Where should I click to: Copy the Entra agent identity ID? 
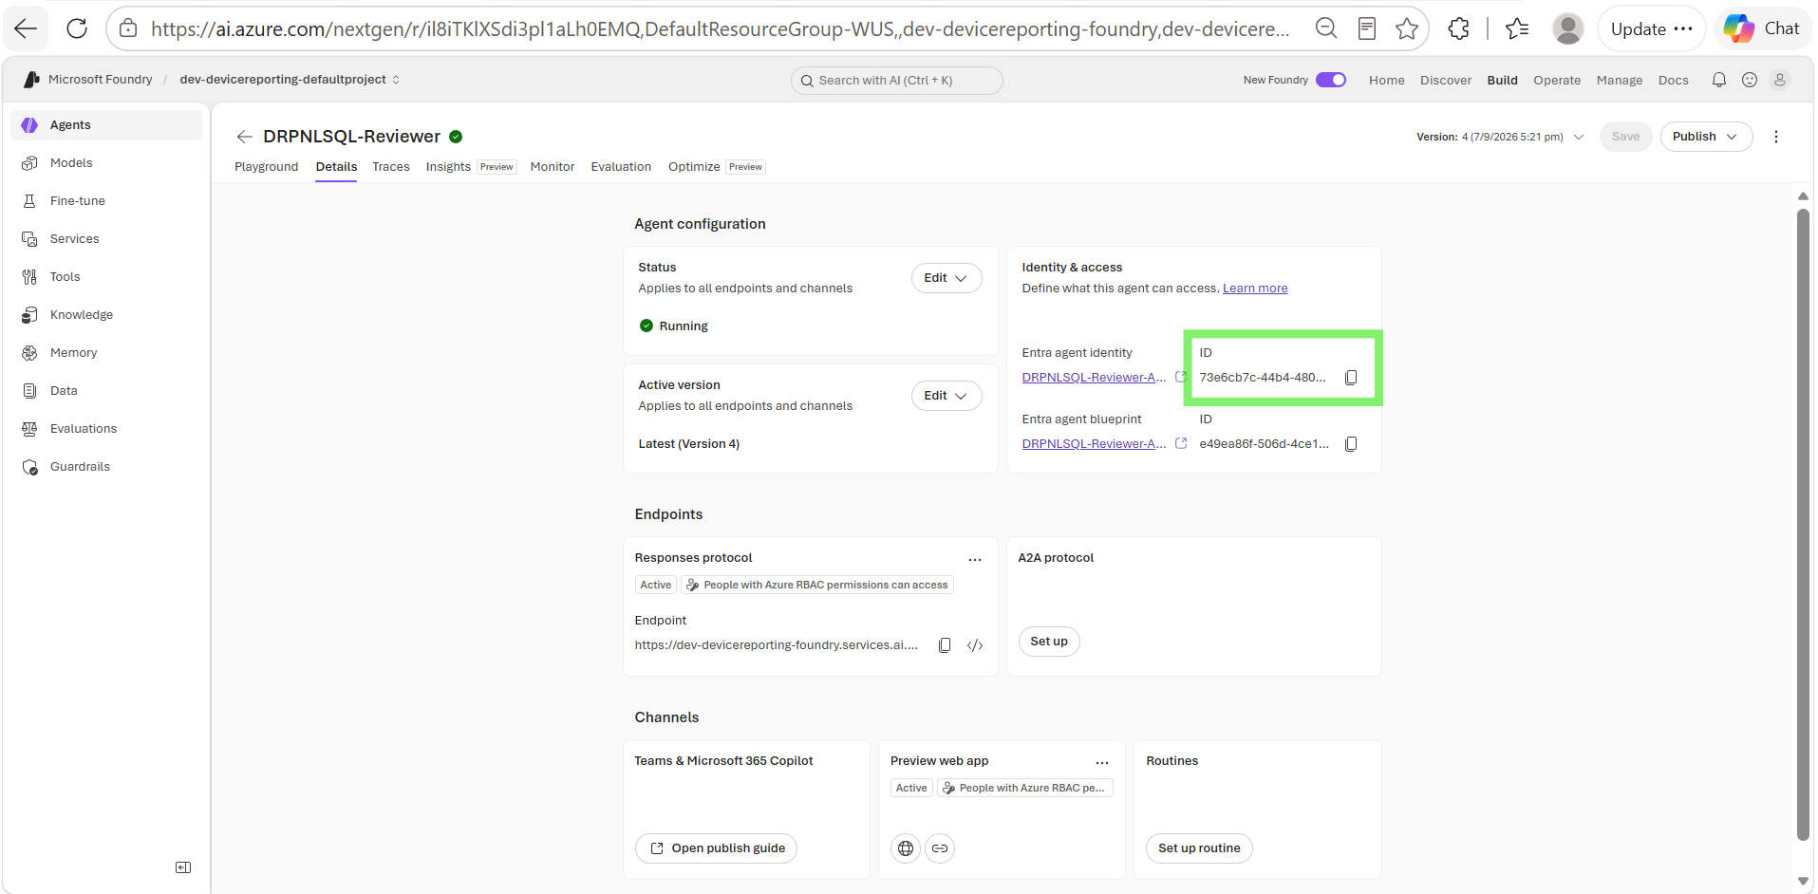(1351, 378)
